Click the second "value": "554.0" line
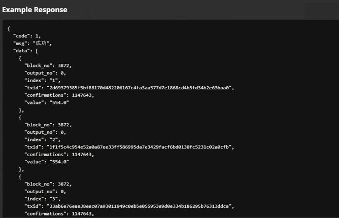Screen dimensions: 339x218 [x=47, y=162]
